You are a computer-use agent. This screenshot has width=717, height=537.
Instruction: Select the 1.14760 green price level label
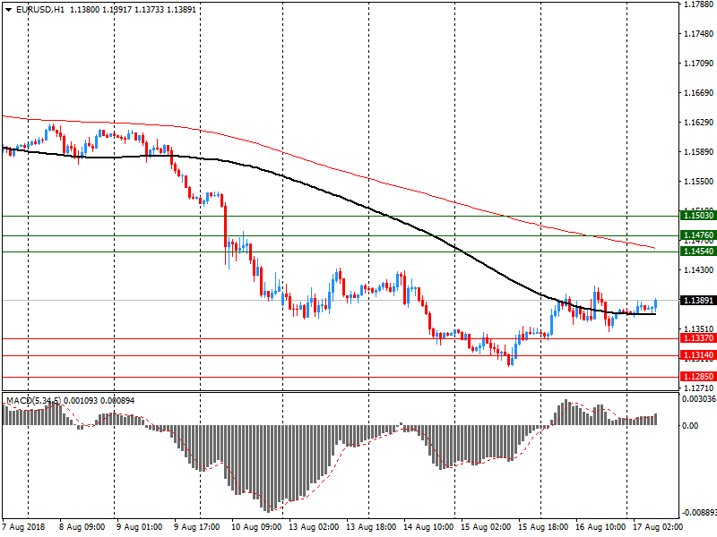[698, 235]
